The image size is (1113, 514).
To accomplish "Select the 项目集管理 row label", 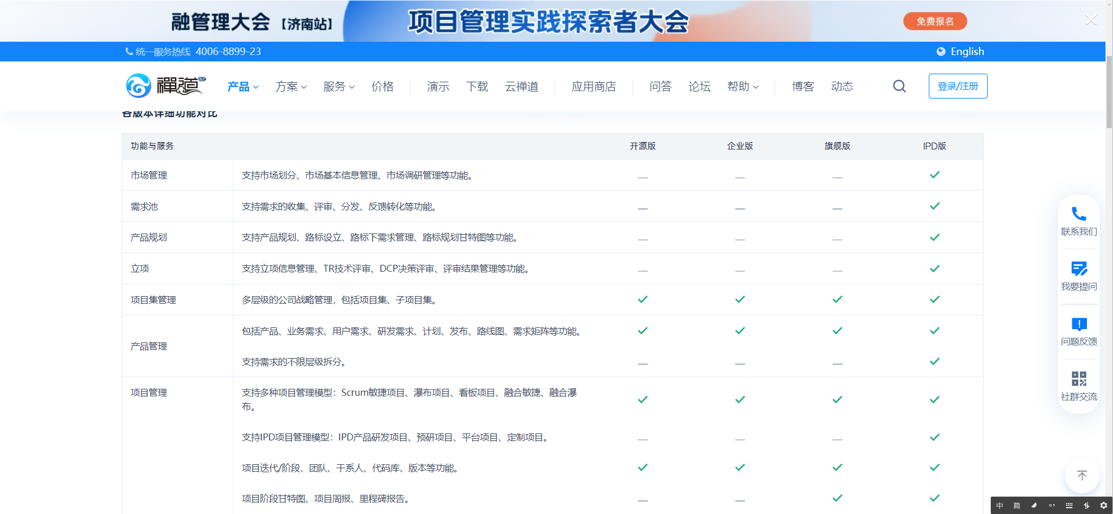I will pyautogui.click(x=154, y=300).
